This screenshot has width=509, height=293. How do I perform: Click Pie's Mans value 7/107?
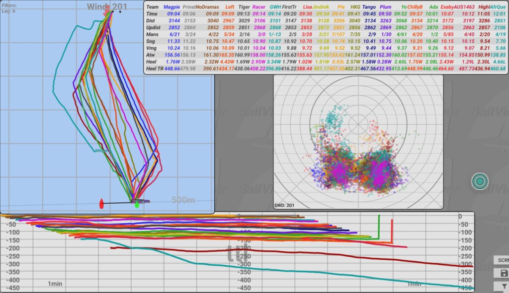click(338, 34)
